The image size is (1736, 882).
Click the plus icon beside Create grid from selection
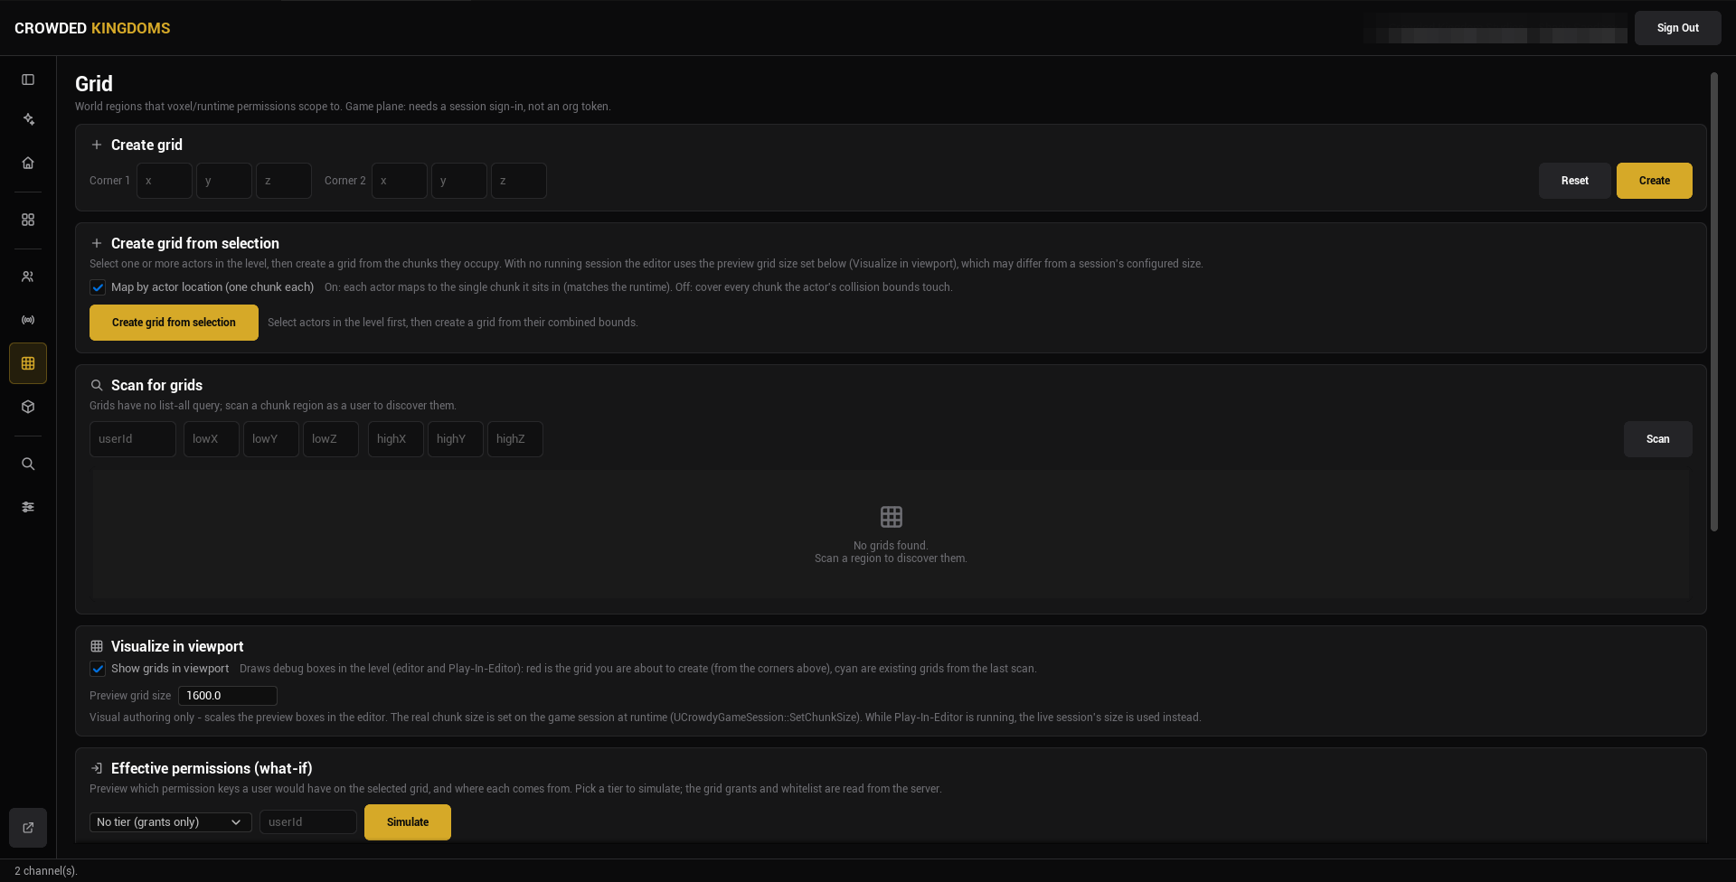pyautogui.click(x=97, y=243)
